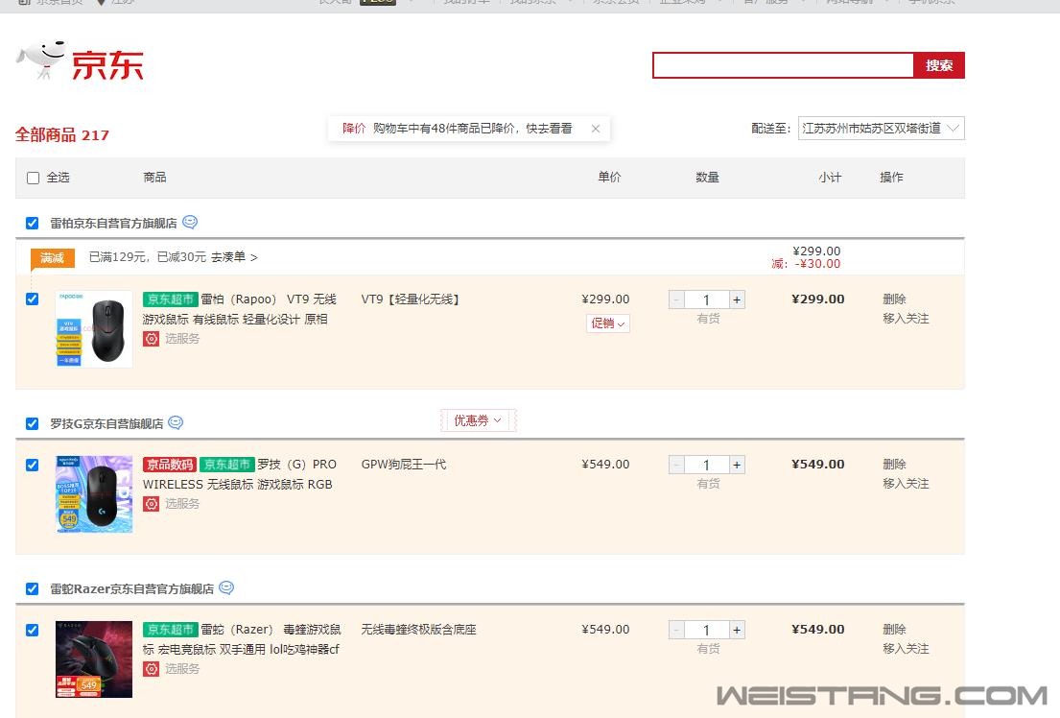Viewport: 1060px width, 718px height.
Task: Open the Rapoo VT9 mouse thumbnail
Action: tap(94, 329)
